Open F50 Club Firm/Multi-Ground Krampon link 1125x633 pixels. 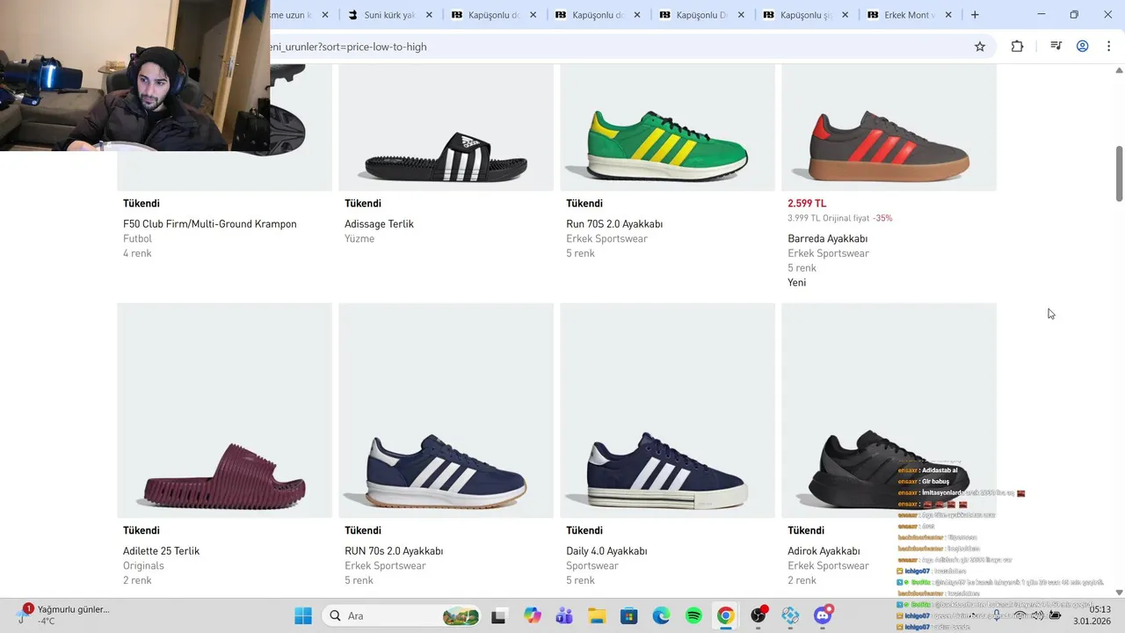coord(210,224)
